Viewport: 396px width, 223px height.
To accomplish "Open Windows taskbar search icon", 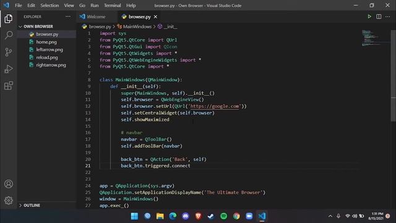I will coord(147,216).
